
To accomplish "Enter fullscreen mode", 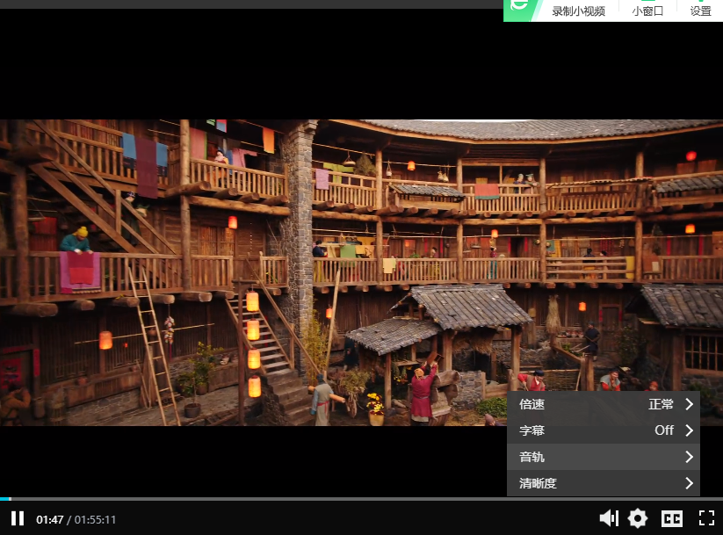I will [x=706, y=518].
